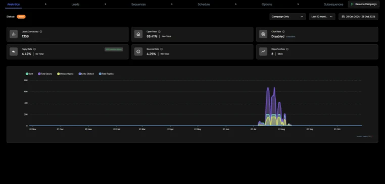Click the 01 Jul axis label
The height and width of the screenshot is (184, 385).
coord(254,129)
